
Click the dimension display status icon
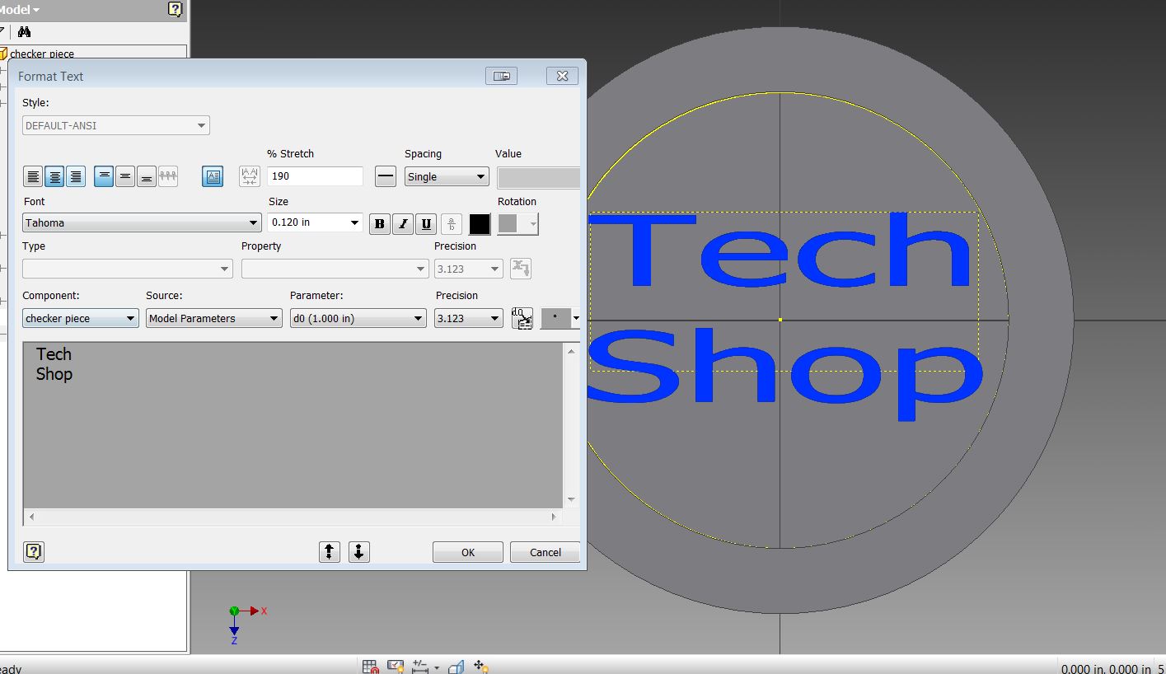(x=421, y=667)
